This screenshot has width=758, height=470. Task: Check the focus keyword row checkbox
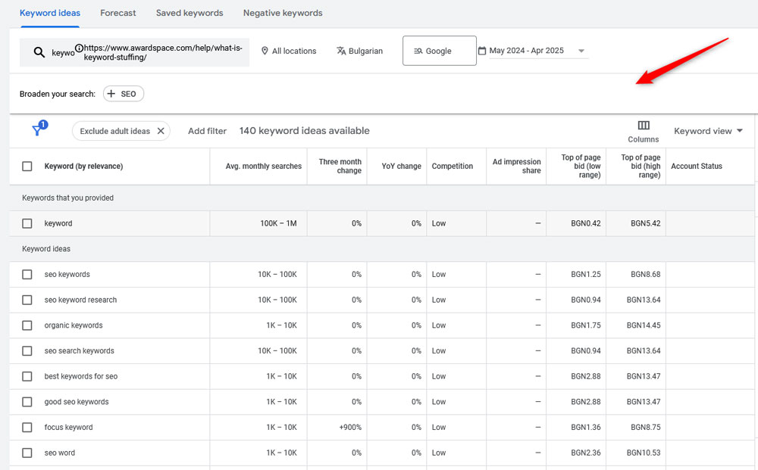[x=27, y=427]
